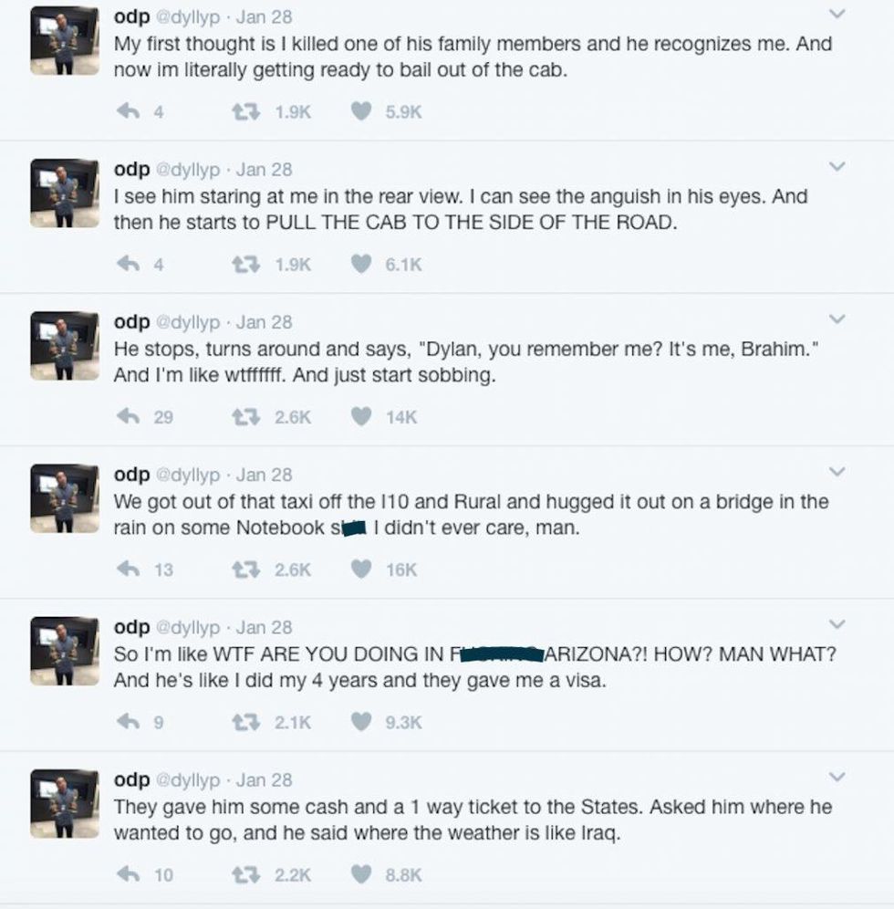894x909 pixels.
Task: Reply to the tweet with 29 replies
Action: [x=129, y=417]
